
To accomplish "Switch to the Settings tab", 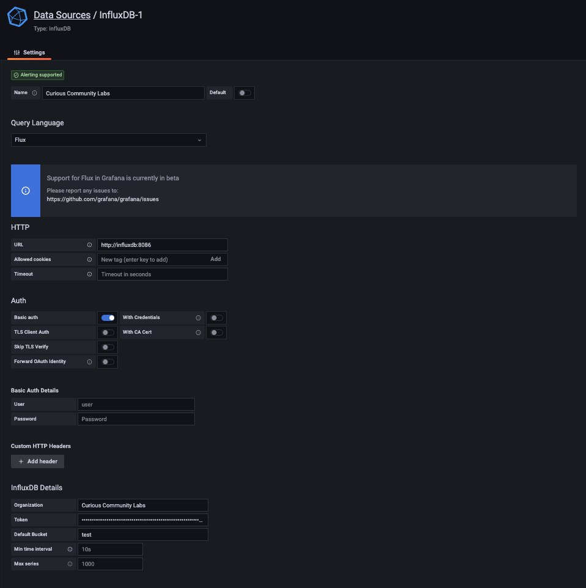I will [29, 53].
